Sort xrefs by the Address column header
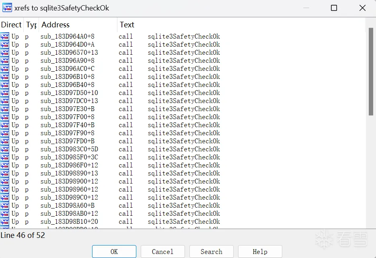 55,25
